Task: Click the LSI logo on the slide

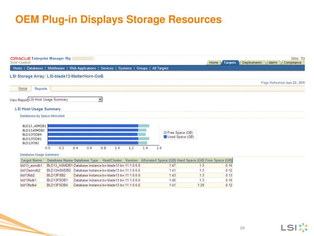Action: [294, 228]
